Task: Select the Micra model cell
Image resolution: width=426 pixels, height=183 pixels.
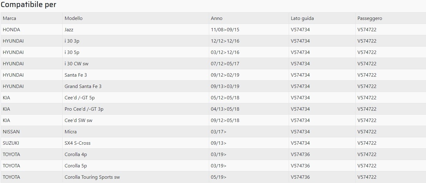Action: click(x=71, y=132)
